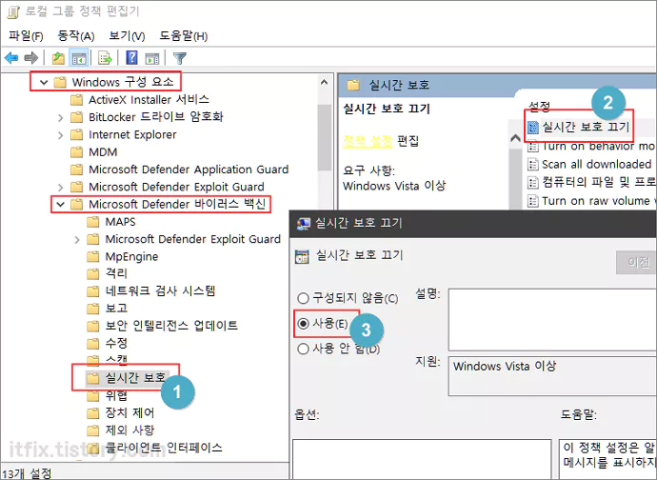Click settings list scroll-up arrow
This screenshot has height=480, width=657.
pyautogui.click(x=515, y=138)
